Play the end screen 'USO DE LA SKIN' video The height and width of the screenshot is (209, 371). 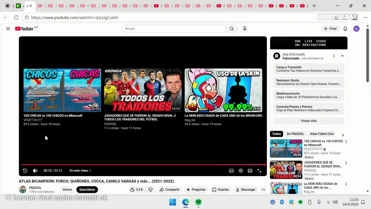pyautogui.click(x=223, y=90)
